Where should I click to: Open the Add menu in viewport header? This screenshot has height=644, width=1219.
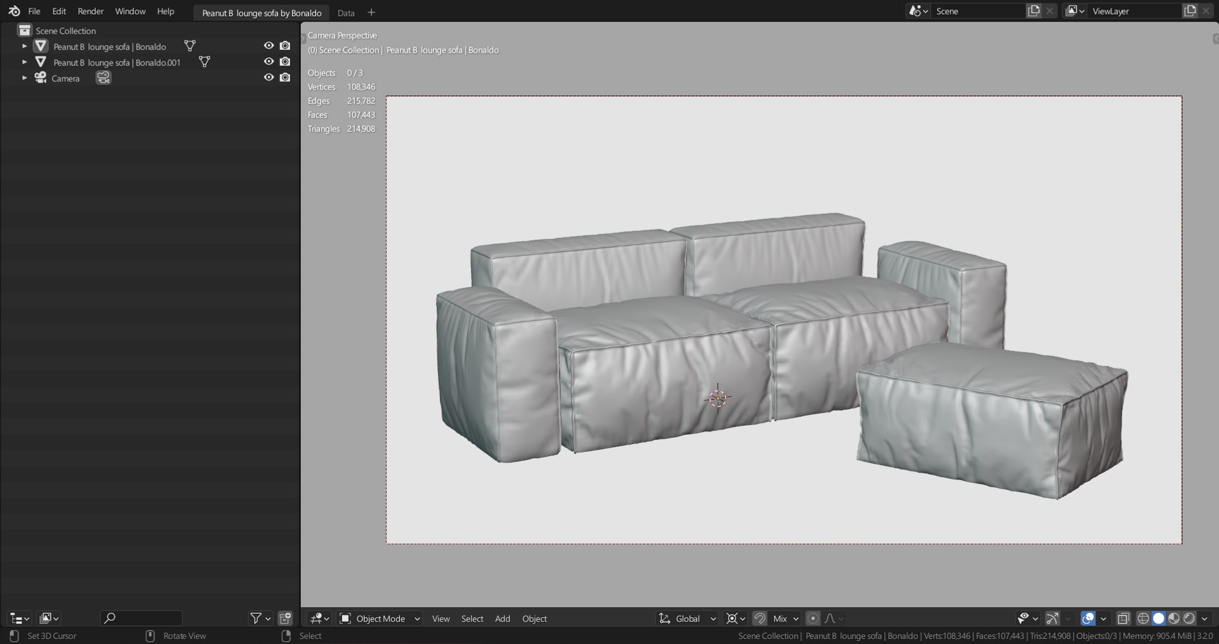point(502,619)
